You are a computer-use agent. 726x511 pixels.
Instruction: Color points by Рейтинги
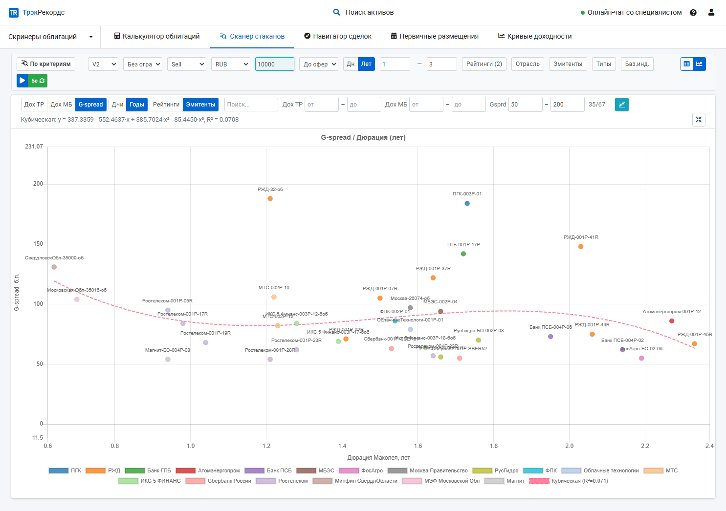166,105
